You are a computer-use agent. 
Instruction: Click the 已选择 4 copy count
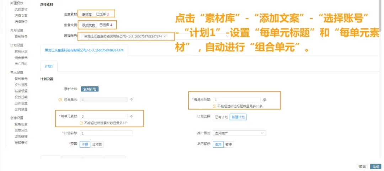(x=106, y=25)
